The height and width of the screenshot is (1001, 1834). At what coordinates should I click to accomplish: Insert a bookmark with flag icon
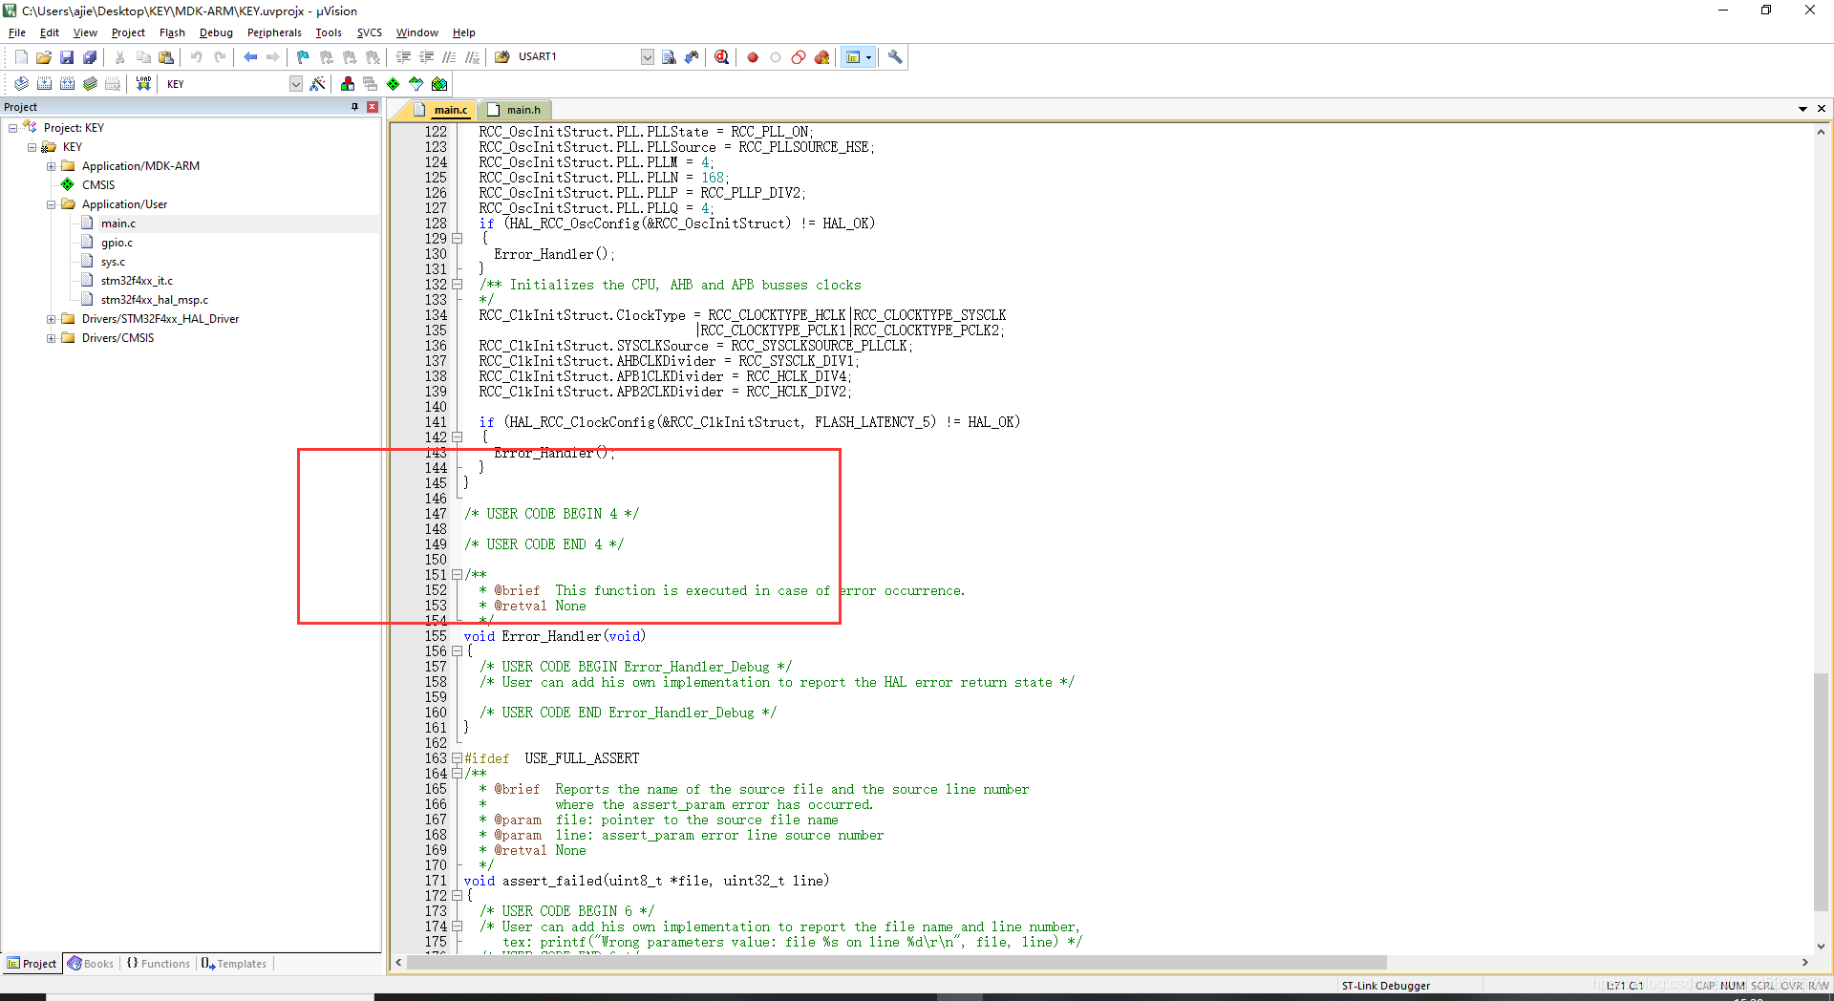click(x=303, y=57)
